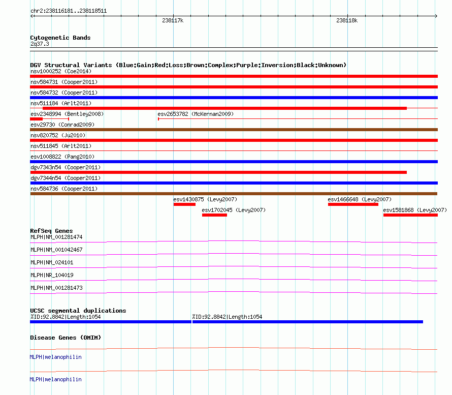Click the blue gain bar of nsv584732

click(x=234, y=98)
